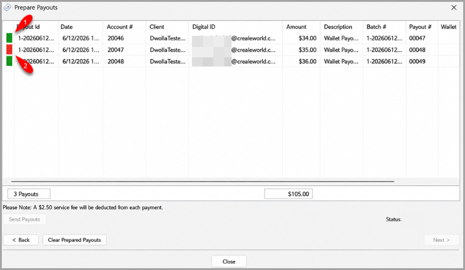Viewport: 465px width, 270px height.
Task: Click green status indicator for account 20046
Action: click(9, 38)
